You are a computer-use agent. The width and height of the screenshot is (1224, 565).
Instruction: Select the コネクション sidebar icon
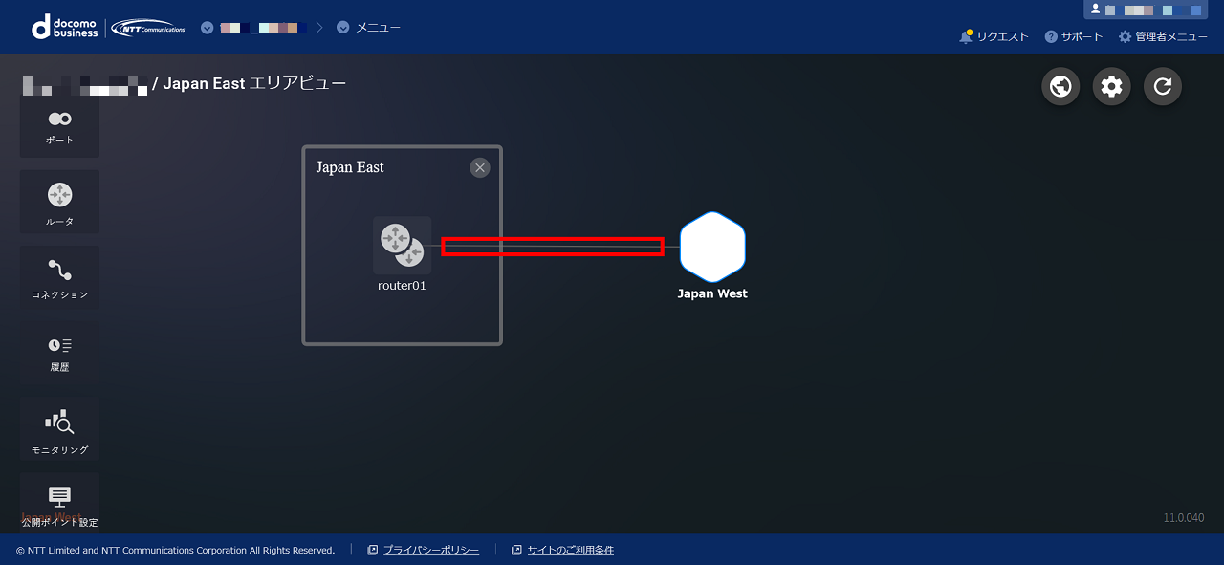[59, 277]
